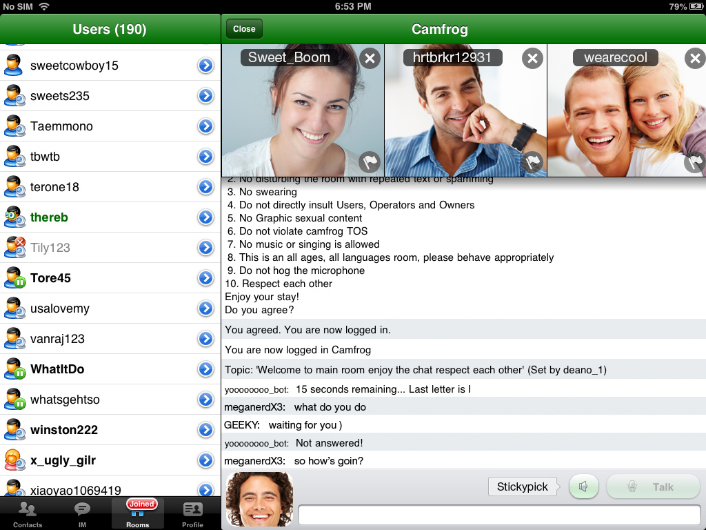Tap the blue arrow beside thereb
Screen dimensions: 706x530
pos(205,217)
